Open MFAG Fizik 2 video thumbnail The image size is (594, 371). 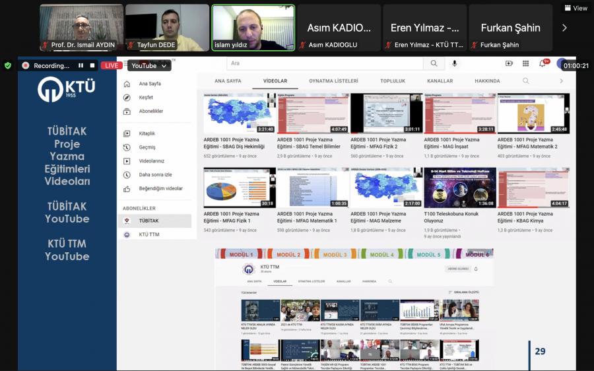pyautogui.click(x=386, y=114)
